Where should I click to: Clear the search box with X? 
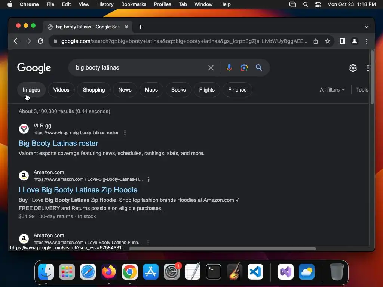pos(211,68)
